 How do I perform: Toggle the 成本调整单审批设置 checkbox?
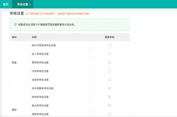[x=110, y=88]
